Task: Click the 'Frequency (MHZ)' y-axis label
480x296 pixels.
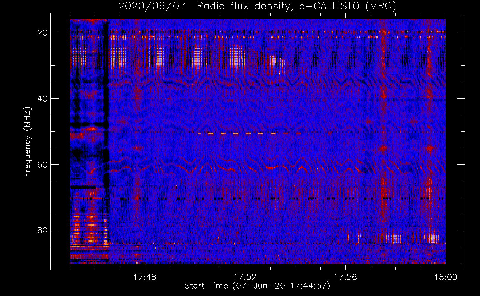Action: click(x=27, y=142)
